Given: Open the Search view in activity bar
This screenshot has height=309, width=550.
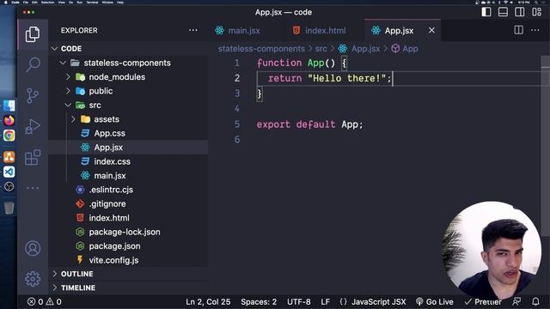Looking at the screenshot, I should (x=33, y=65).
